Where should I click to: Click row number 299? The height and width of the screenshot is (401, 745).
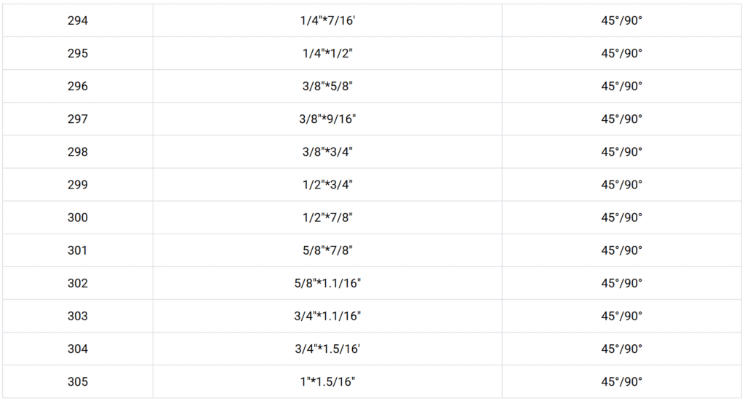pos(77,184)
